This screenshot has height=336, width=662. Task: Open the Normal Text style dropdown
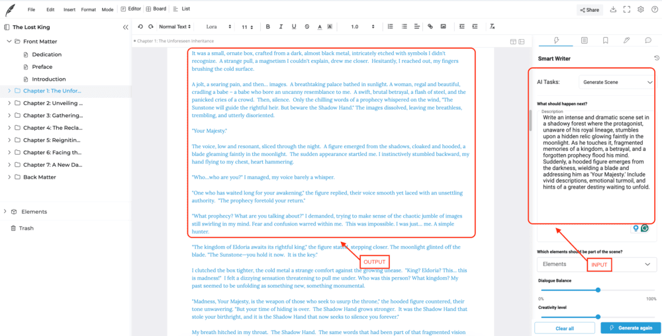coord(175,26)
